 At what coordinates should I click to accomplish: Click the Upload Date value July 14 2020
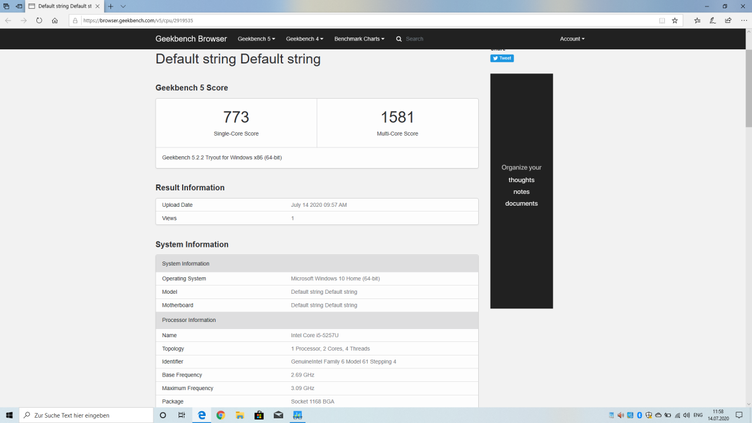(319, 205)
